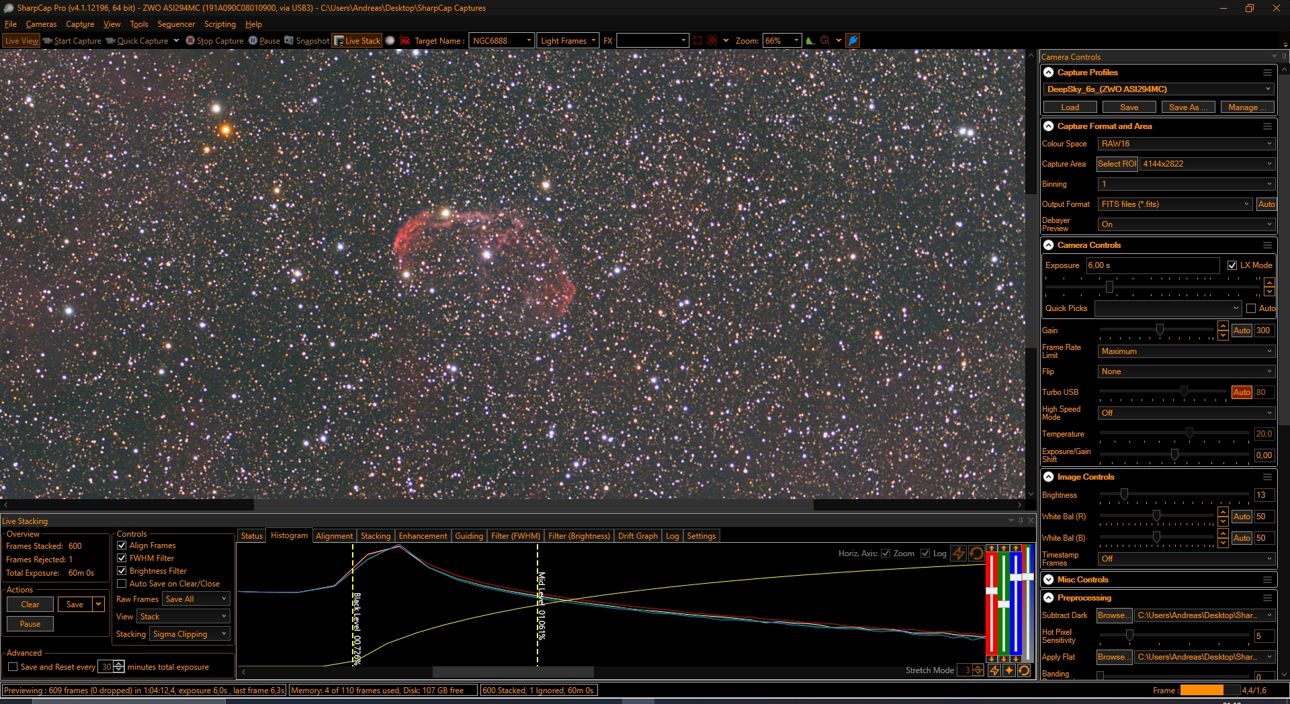Click the Select ROI button
Image resolution: width=1290 pixels, height=704 pixels.
click(1117, 164)
